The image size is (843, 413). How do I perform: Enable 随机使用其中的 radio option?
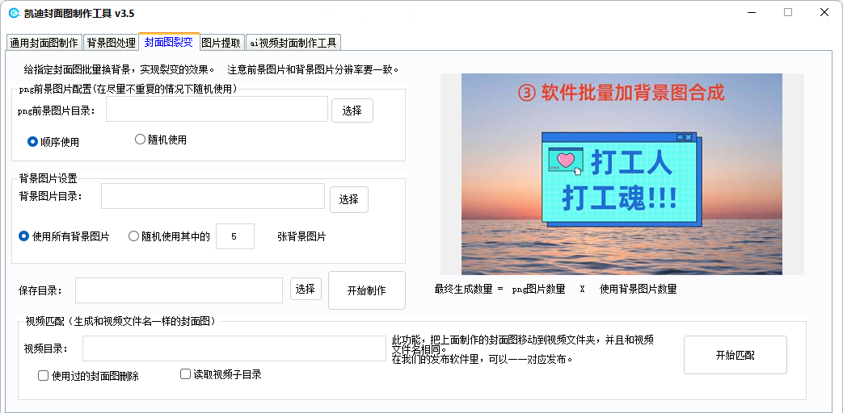click(x=169, y=236)
